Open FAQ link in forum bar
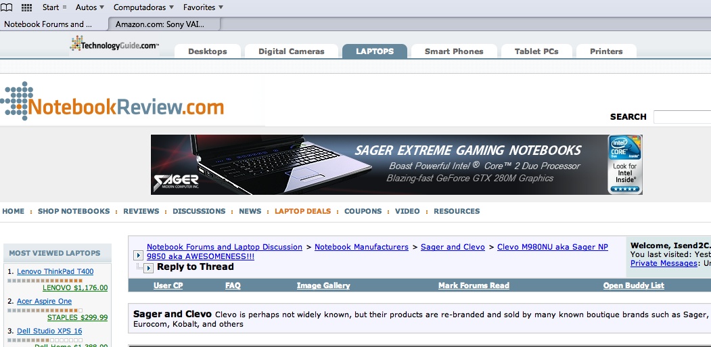This screenshot has width=711, height=347. (x=233, y=285)
